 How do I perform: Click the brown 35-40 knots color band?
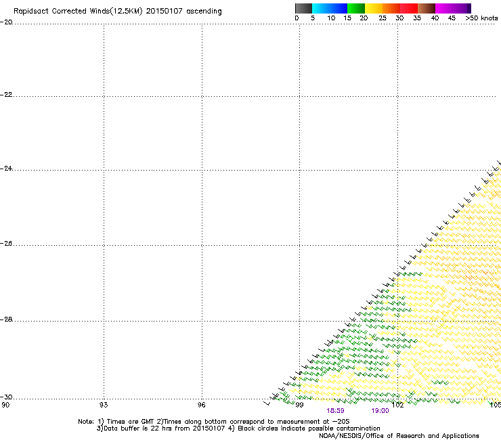(427, 8)
